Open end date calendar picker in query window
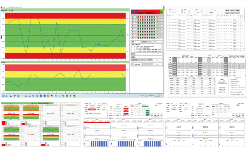Viewport: 248px width, 152px height. [x=182, y=12]
